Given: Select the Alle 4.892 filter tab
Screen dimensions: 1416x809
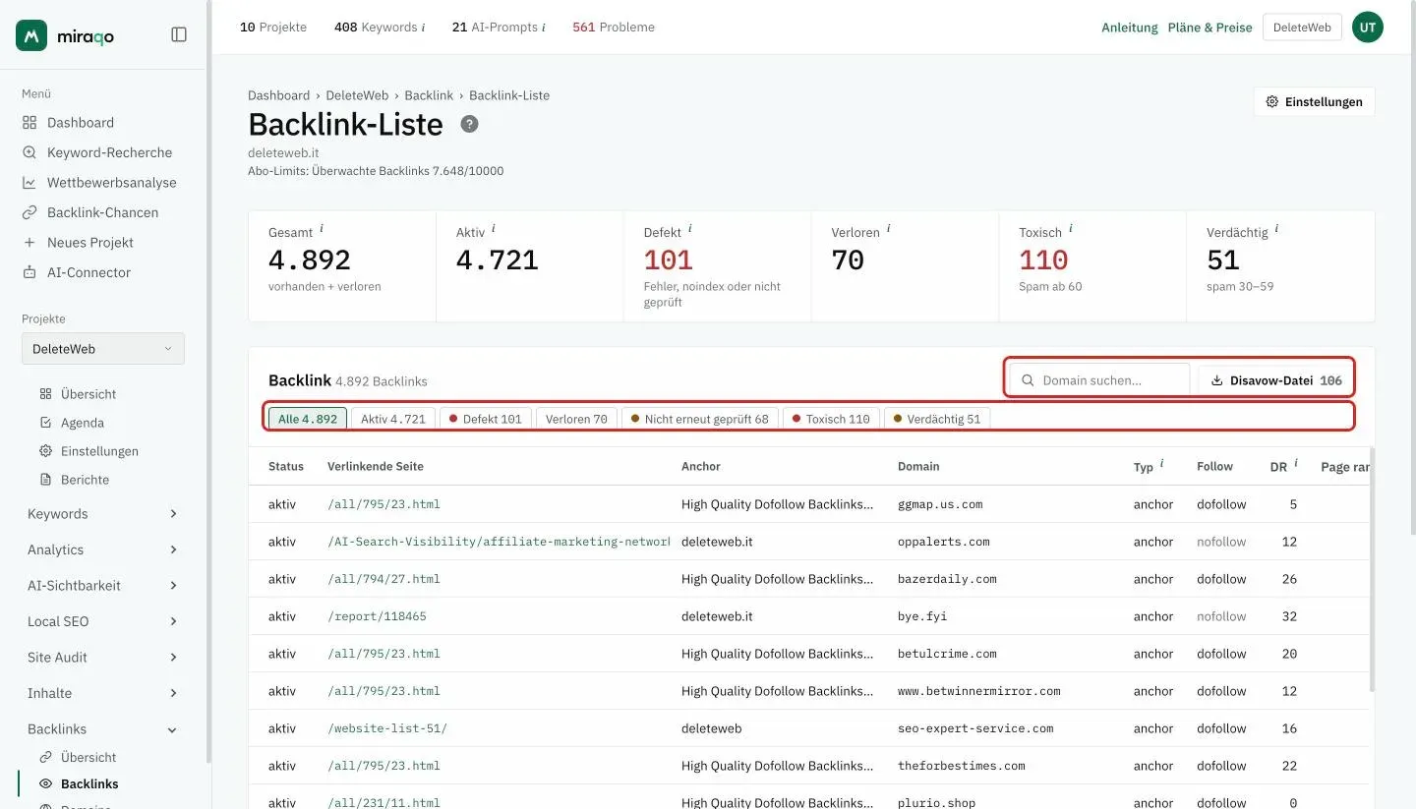Looking at the screenshot, I should (x=308, y=419).
